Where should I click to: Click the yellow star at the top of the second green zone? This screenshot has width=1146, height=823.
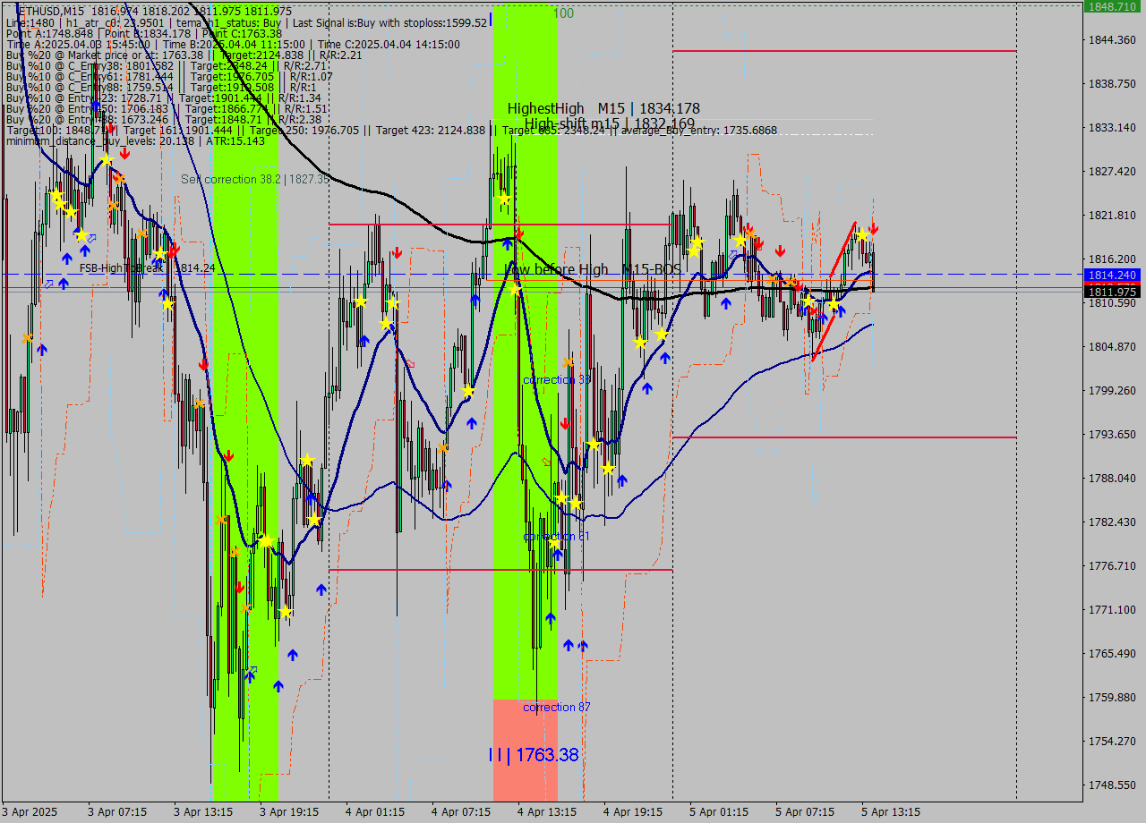pos(504,198)
